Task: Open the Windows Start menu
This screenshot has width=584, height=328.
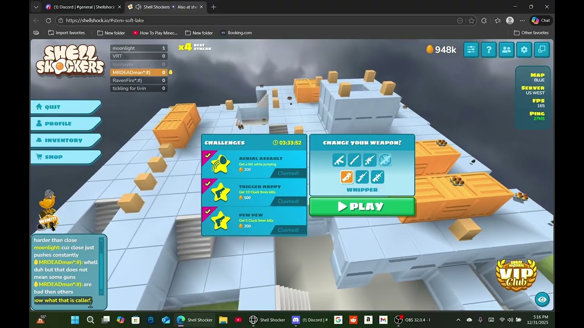Action: coord(75,320)
